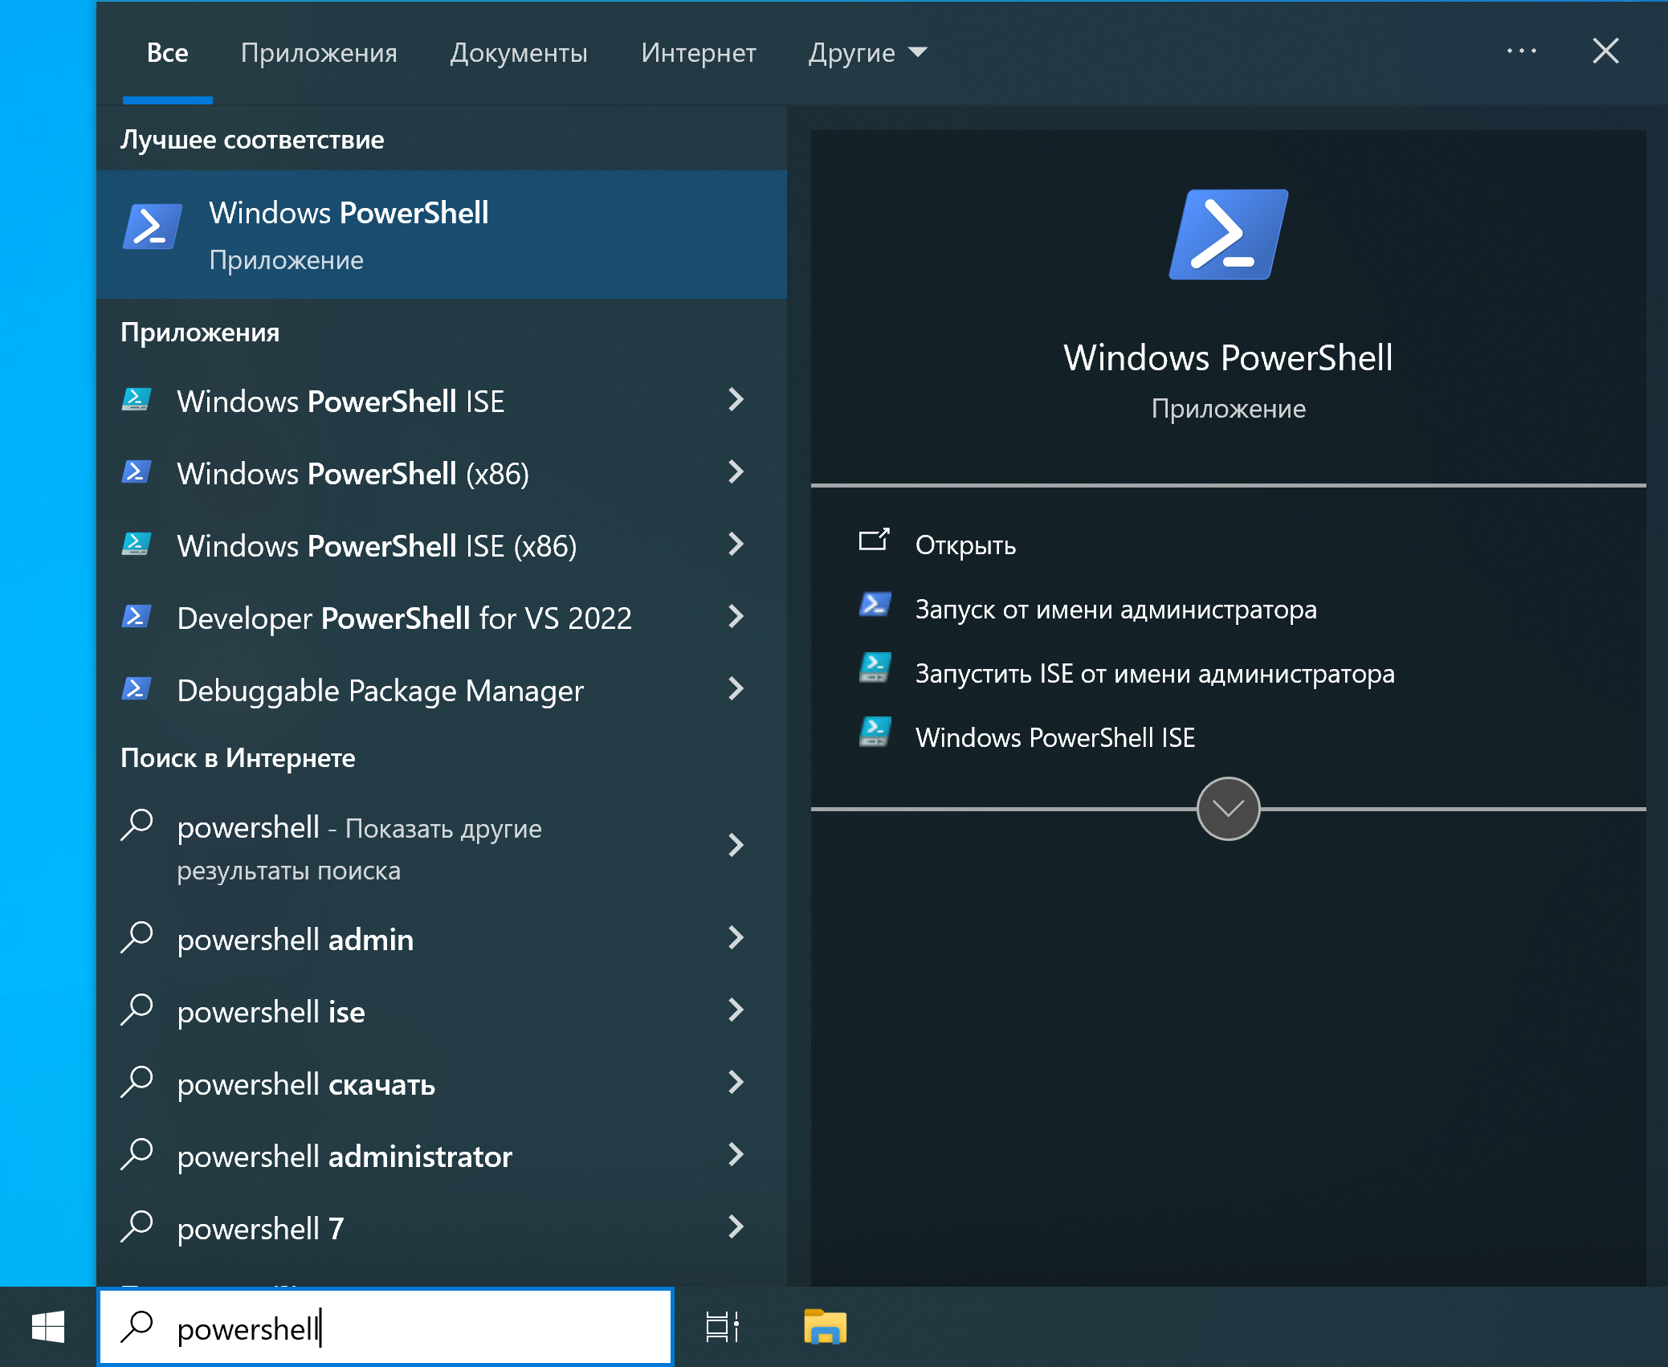The width and height of the screenshot is (1668, 1367).
Task: Click the 'Поиск в Интернете' section header
Action: click(238, 757)
